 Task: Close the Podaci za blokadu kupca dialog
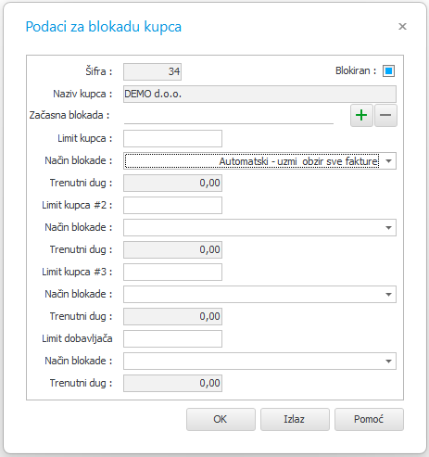click(x=402, y=27)
